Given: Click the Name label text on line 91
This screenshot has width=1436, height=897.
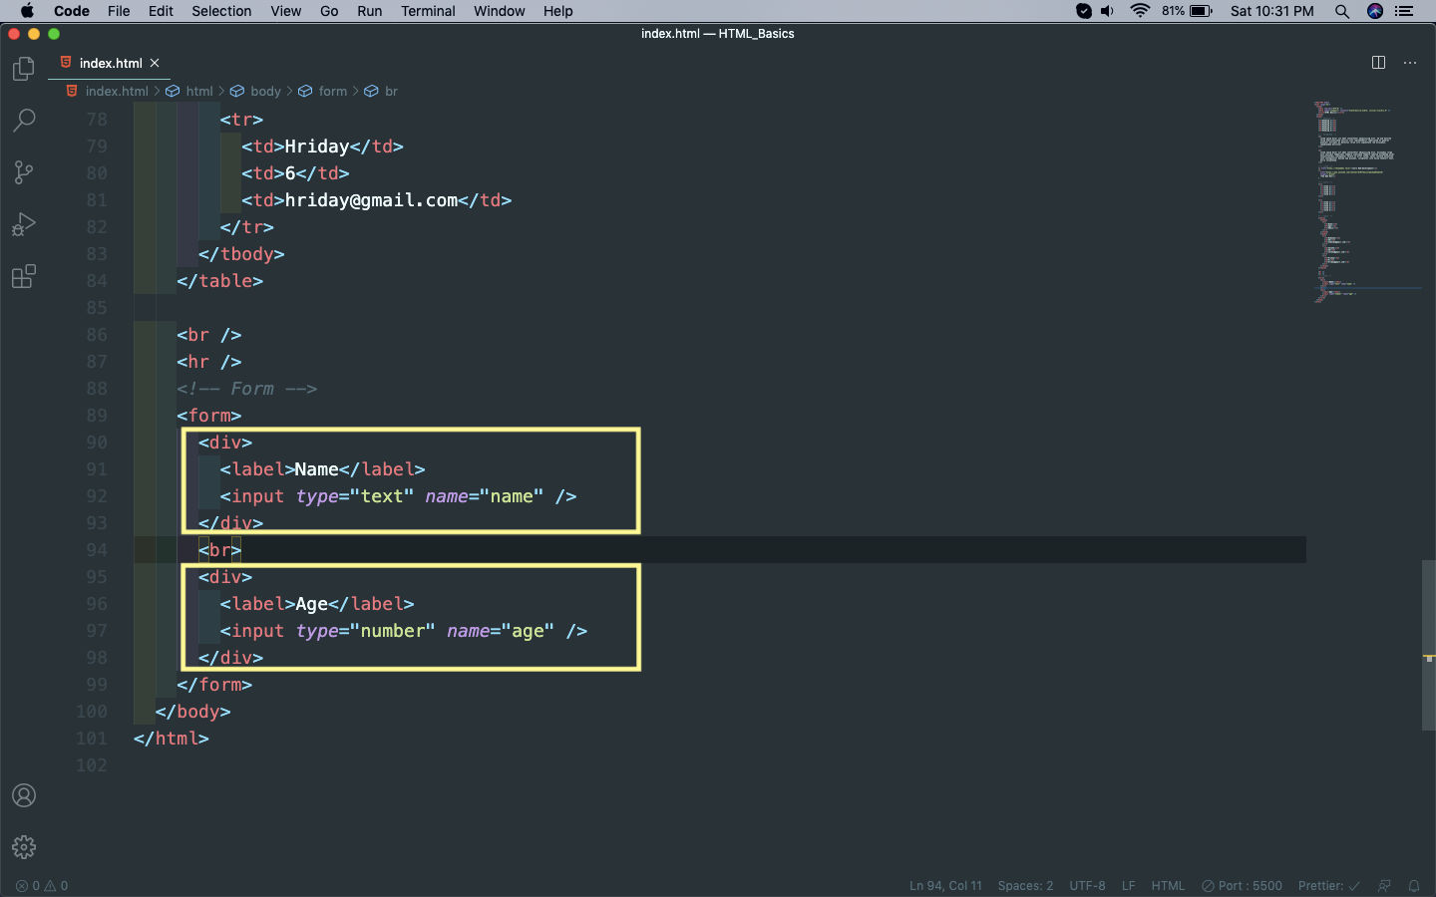Looking at the screenshot, I should click(316, 469).
